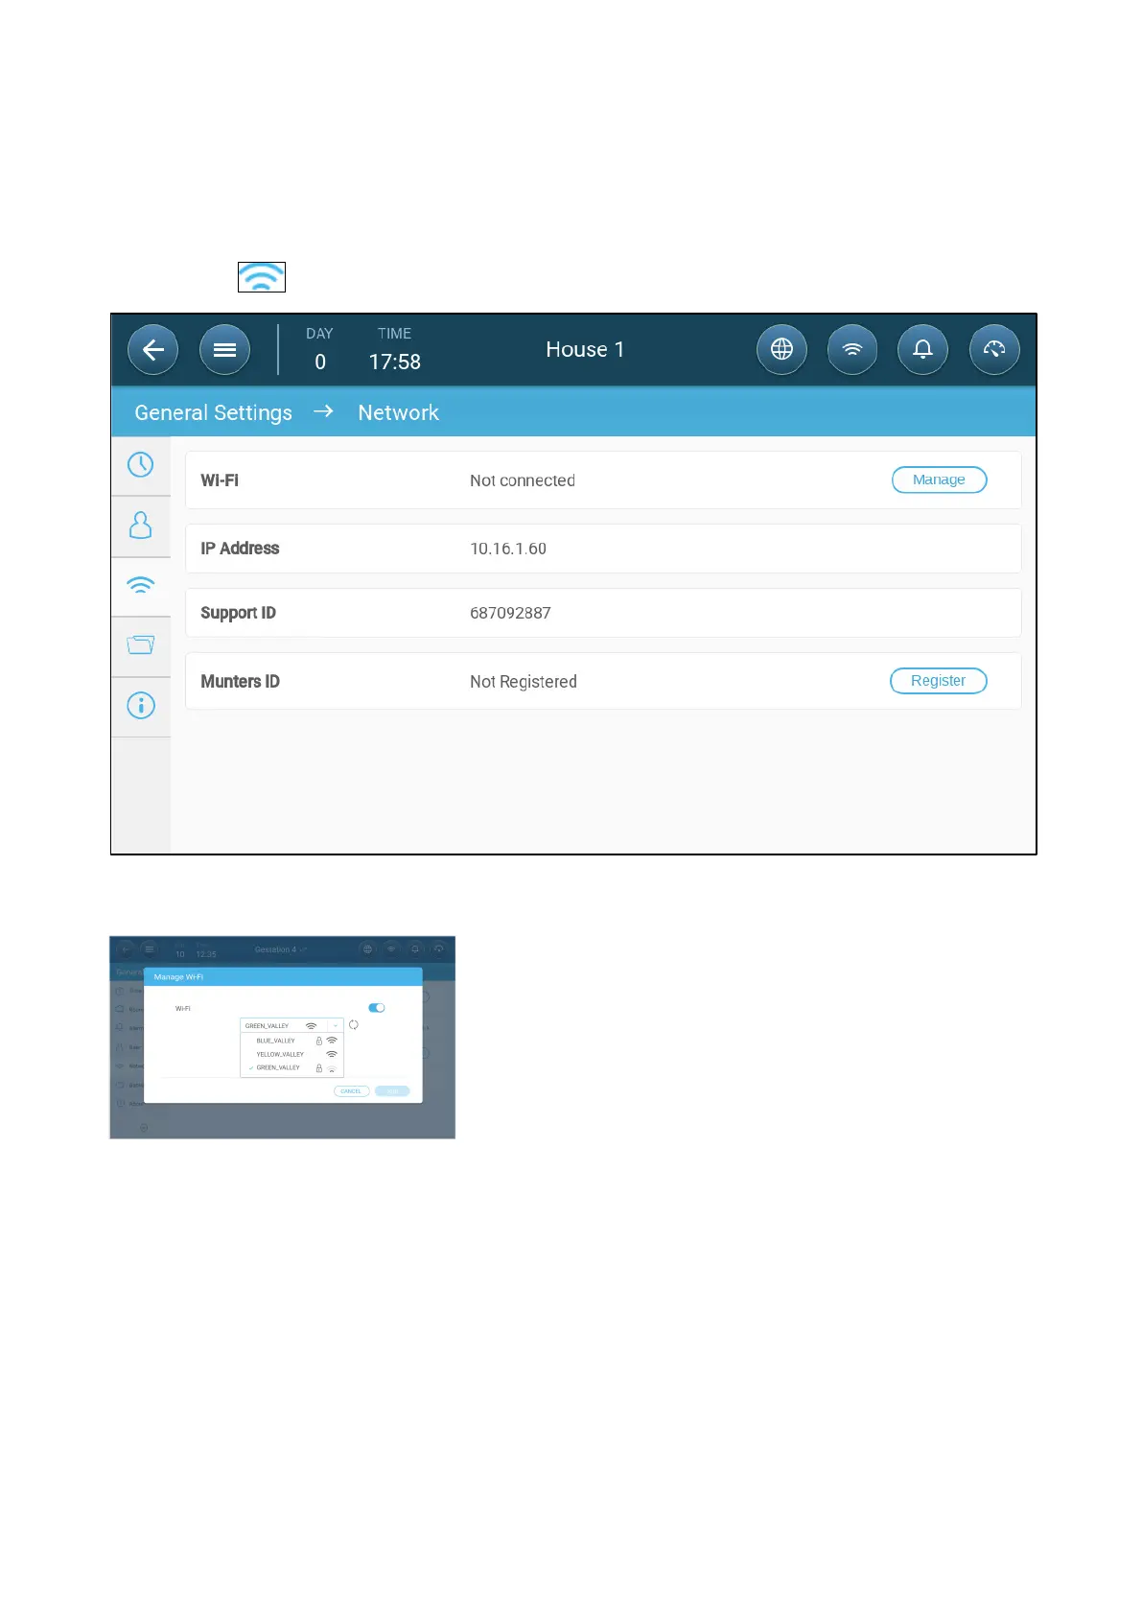Image resolution: width=1142 pixels, height=1615 pixels.
Task: Click the save button beside CANCEL
Action: pos(392,1091)
